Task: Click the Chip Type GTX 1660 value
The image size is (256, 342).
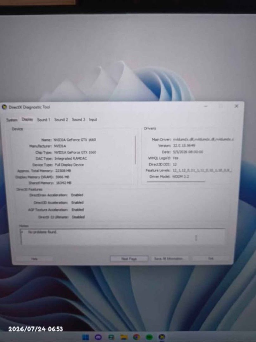Action: point(75,152)
